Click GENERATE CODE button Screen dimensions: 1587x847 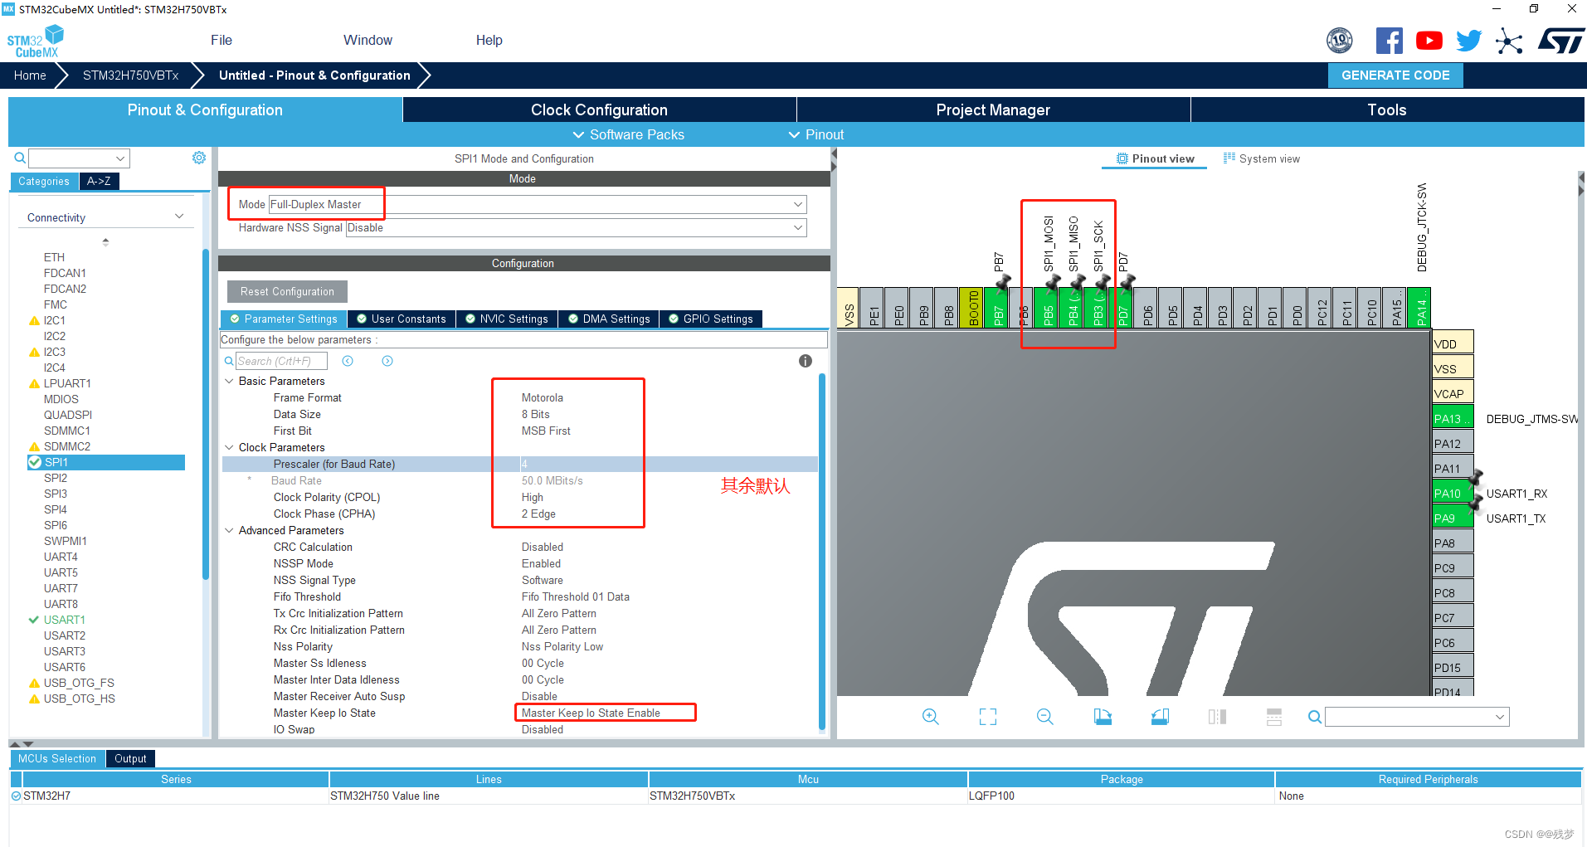(x=1395, y=75)
